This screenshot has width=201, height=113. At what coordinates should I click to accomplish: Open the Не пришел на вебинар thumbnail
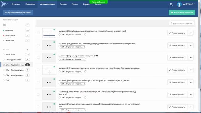[49, 82]
